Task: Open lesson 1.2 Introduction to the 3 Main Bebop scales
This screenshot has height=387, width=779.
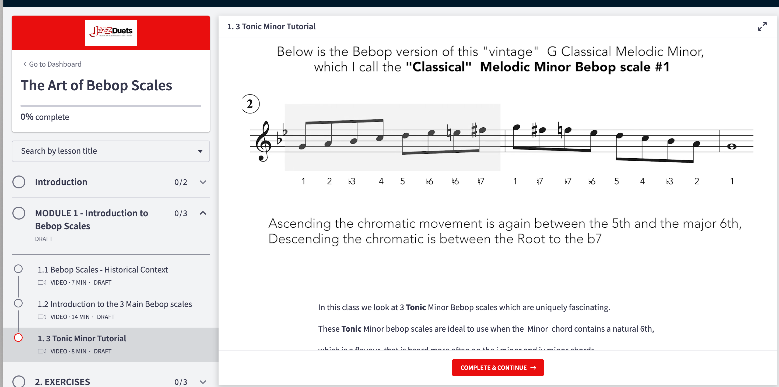Action: [115, 304]
